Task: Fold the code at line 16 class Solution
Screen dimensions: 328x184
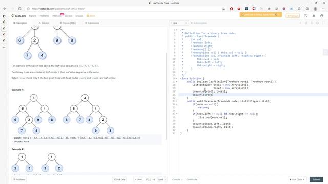Action: (x=177, y=78)
